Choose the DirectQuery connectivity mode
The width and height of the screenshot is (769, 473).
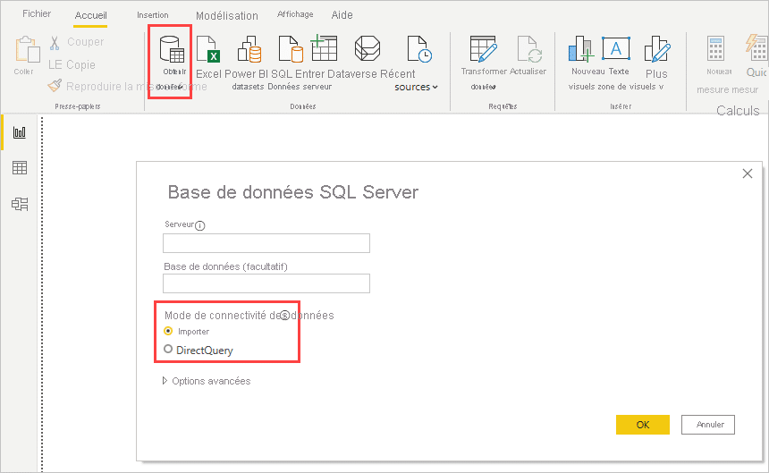(168, 350)
